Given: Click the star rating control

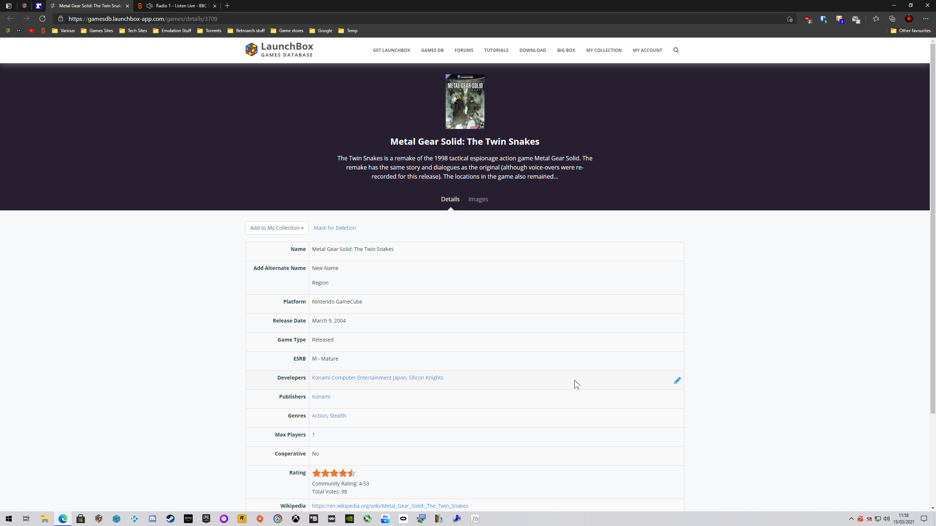Looking at the screenshot, I should (x=334, y=473).
